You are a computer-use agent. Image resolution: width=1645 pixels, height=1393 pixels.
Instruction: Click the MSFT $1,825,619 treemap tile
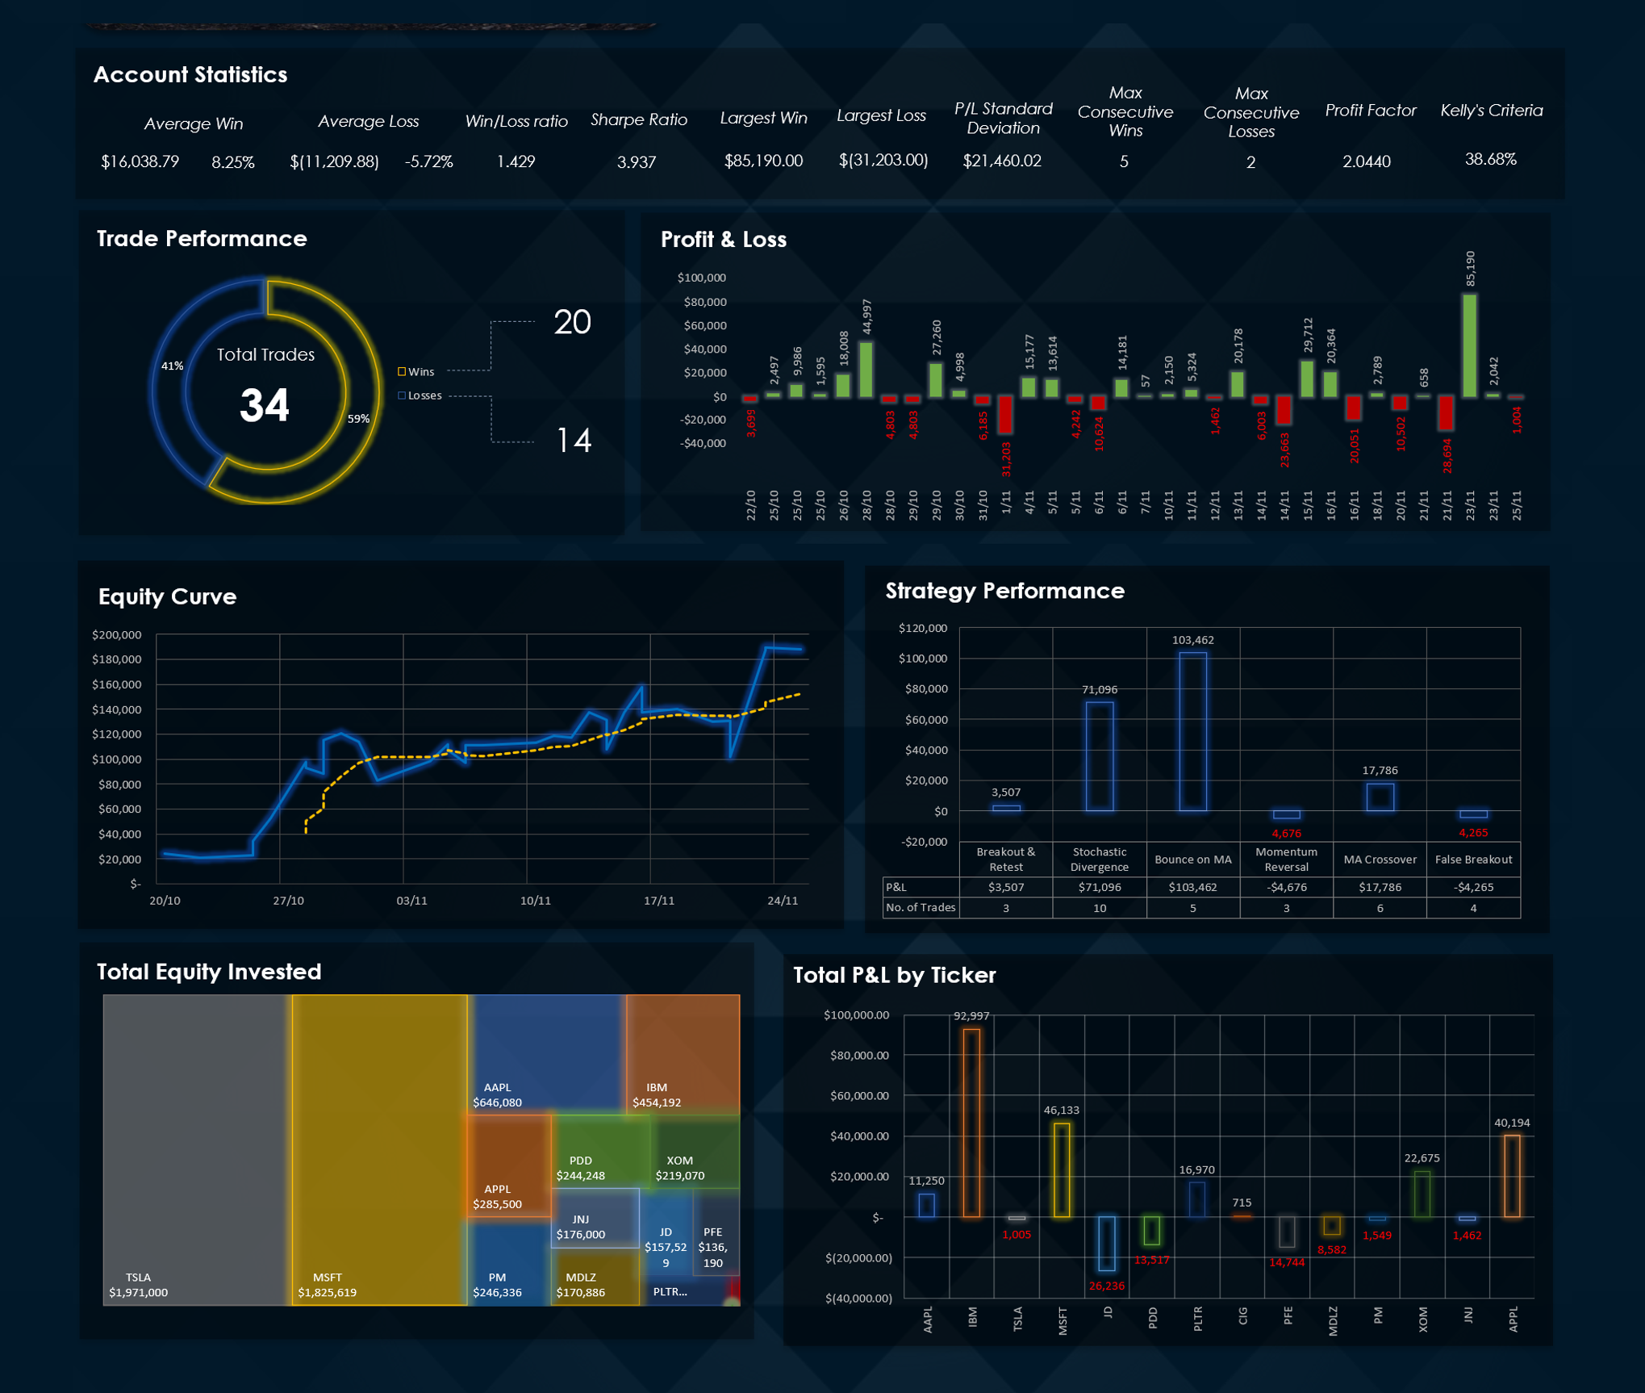[379, 1150]
